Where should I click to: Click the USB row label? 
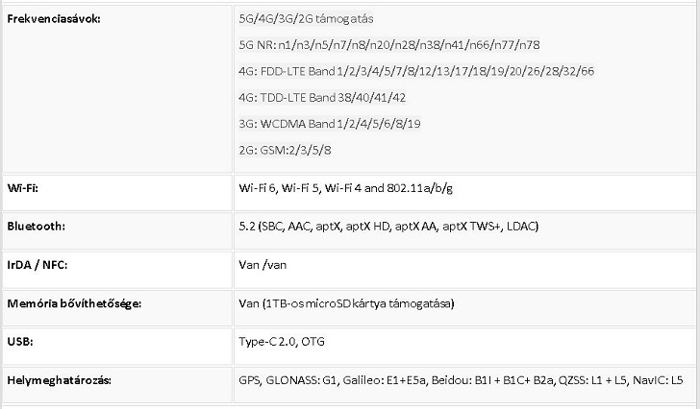tap(20, 342)
